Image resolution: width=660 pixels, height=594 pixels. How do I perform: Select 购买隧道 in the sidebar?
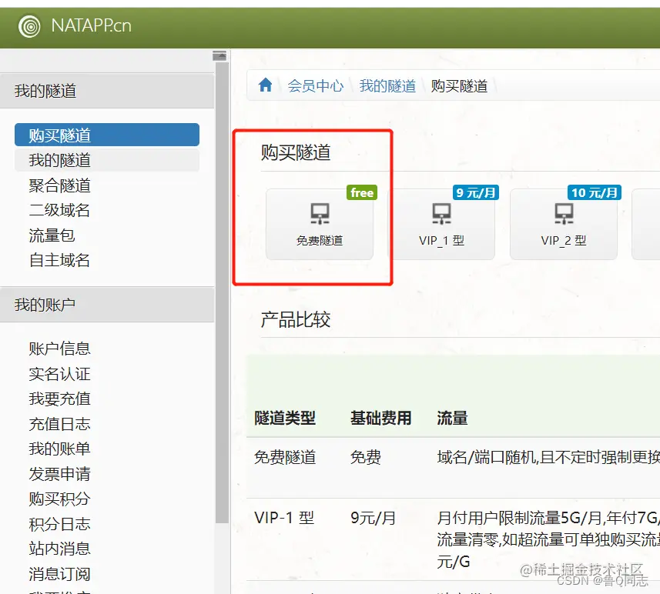tap(107, 135)
